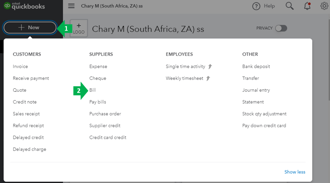Choose Bank deposit option
Image resolution: width=330 pixels, height=183 pixels.
click(256, 66)
